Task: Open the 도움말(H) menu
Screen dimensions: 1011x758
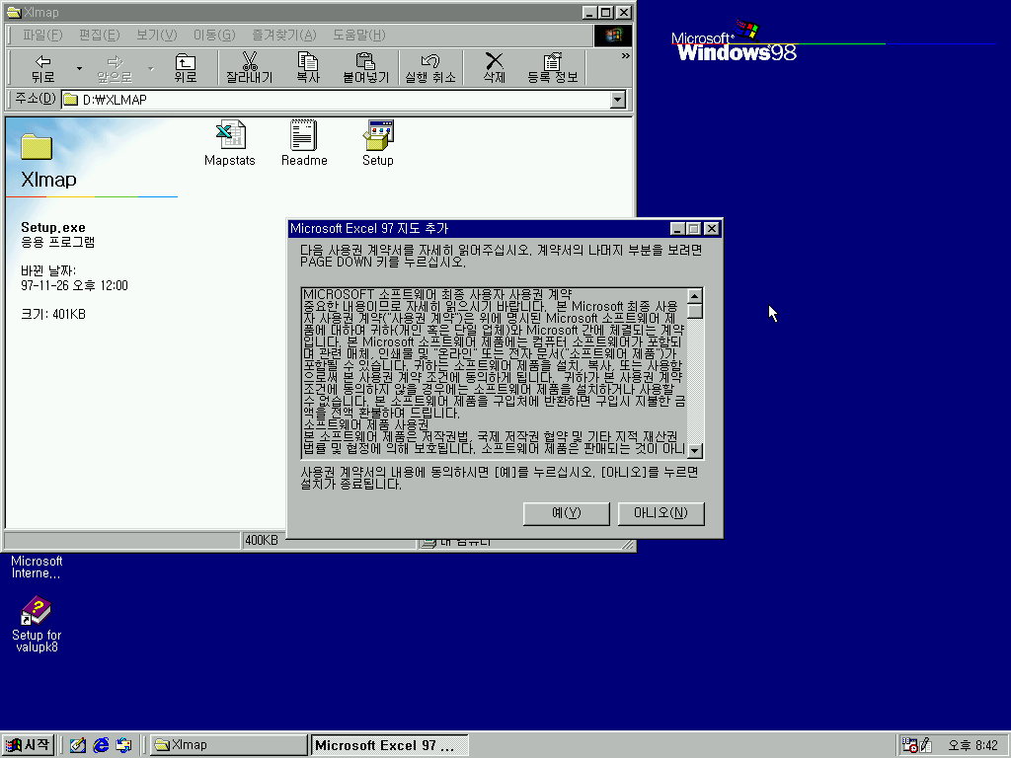Action: coord(359,35)
